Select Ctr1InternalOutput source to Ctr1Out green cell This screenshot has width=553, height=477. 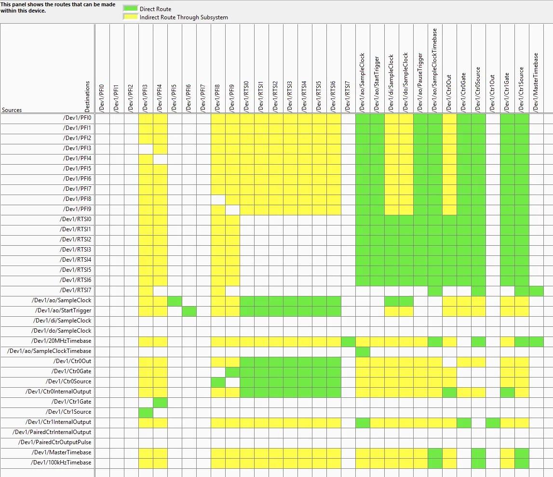coord(493,422)
